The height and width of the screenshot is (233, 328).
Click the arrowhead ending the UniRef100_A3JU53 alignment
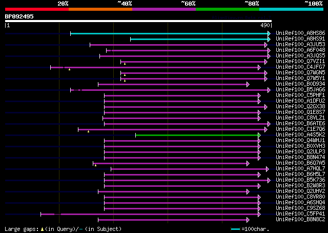point(266,45)
